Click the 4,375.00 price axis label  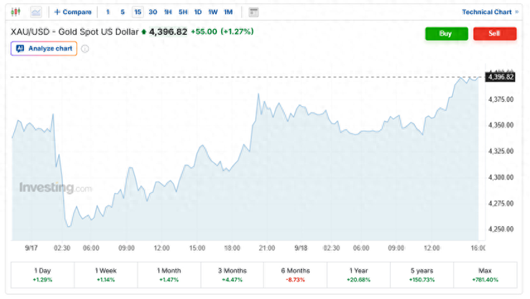click(x=501, y=99)
